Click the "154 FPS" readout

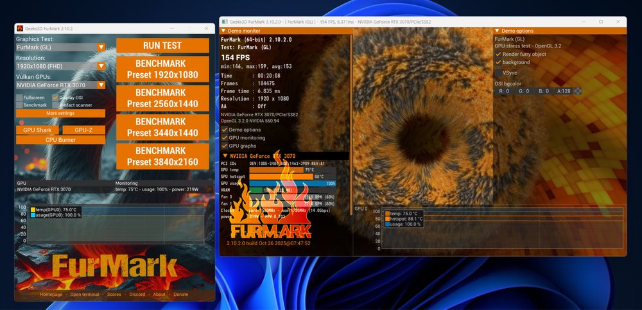[235, 58]
